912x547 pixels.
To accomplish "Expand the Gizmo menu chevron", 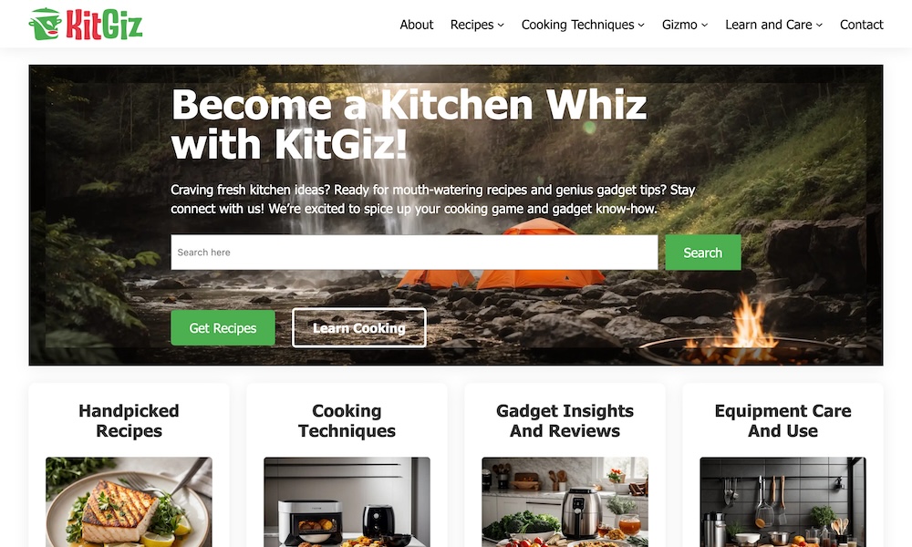I will [x=704, y=25].
